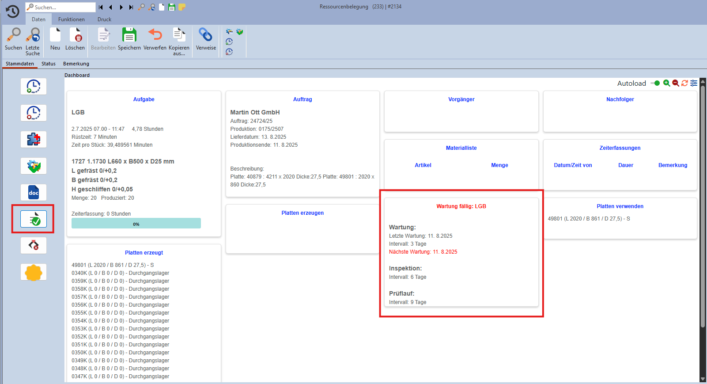The image size is (707, 384).
Task: Open Verweise chain-link icon
Action: 206,35
